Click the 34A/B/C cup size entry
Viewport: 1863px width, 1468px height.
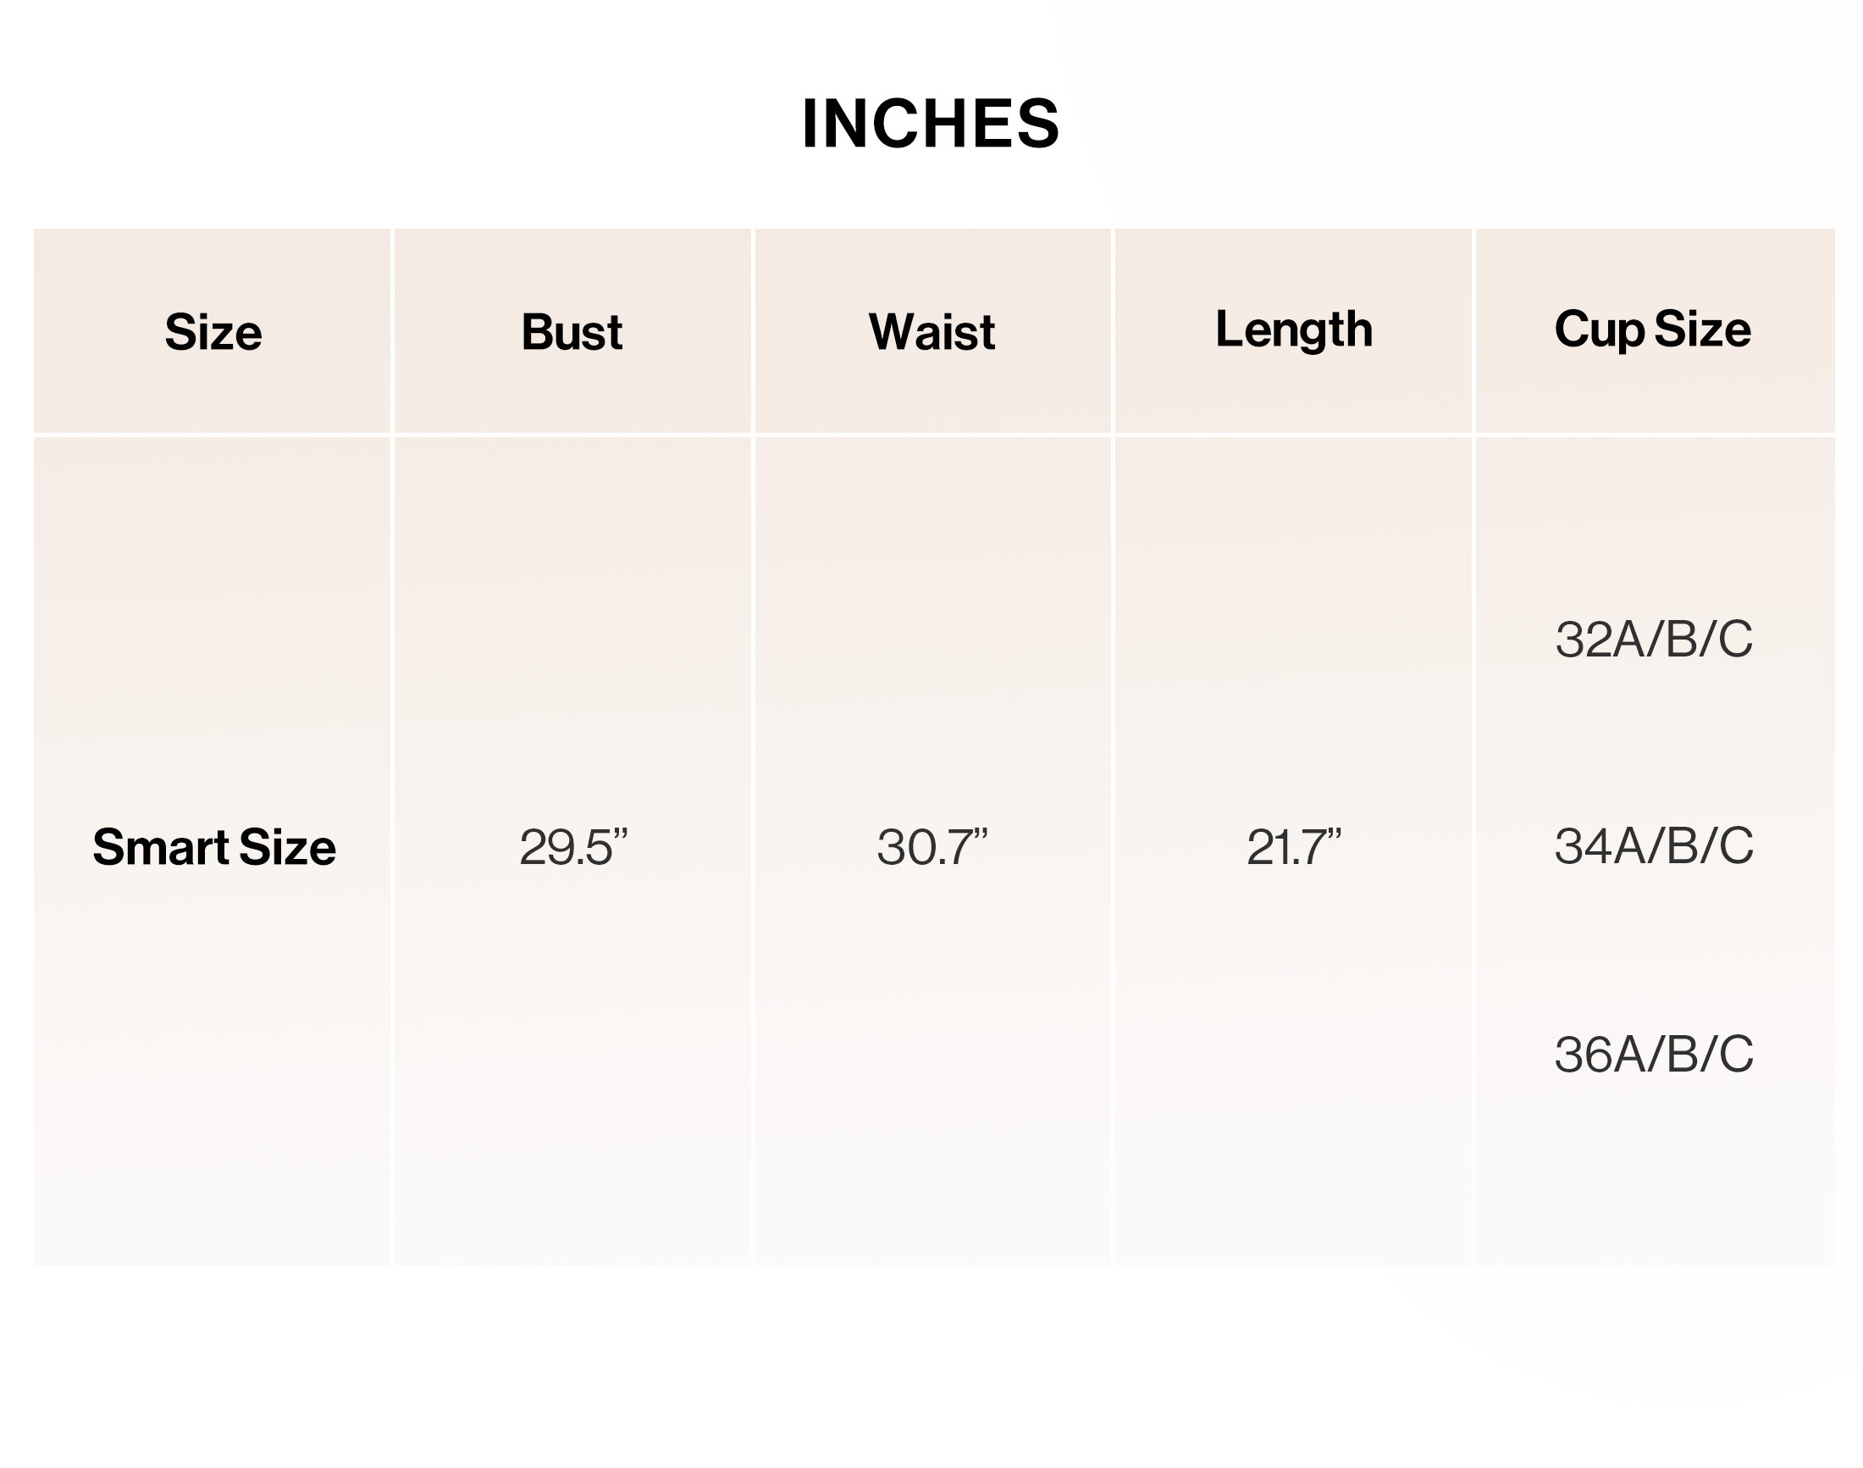[1653, 845]
